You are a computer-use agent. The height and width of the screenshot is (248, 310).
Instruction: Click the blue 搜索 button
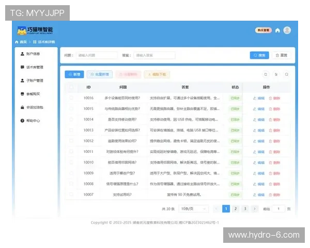click(259, 55)
